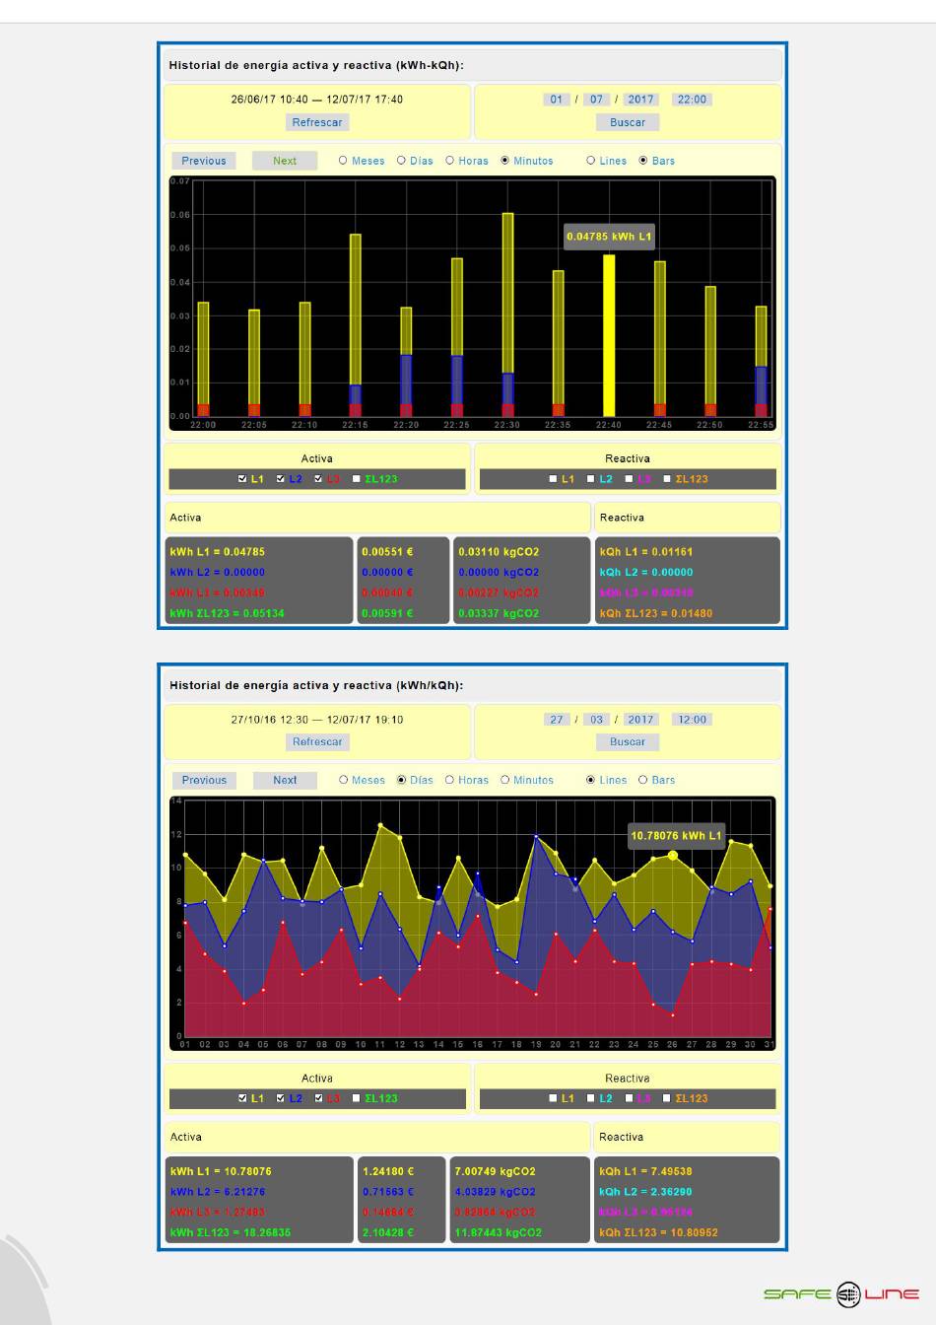Edit day field 01 in top panel
This screenshot has width=936, height=1325.
coord(557,100)
